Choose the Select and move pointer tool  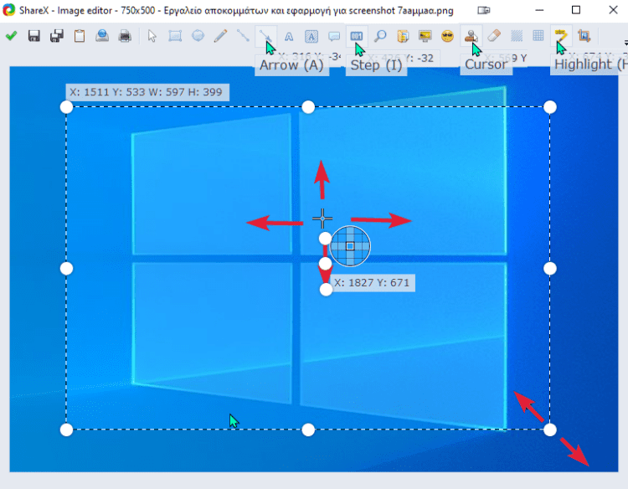(152, 36)
